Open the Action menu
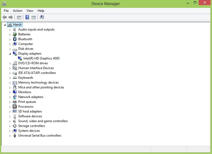212x154 pixels. [x=17, y=11]
